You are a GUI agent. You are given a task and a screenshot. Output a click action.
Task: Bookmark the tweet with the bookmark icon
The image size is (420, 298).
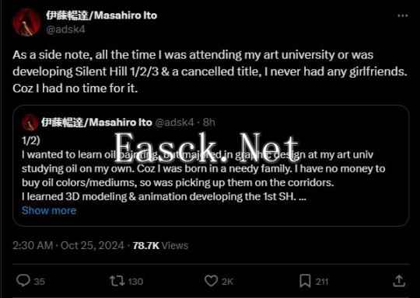click(305, 281)
